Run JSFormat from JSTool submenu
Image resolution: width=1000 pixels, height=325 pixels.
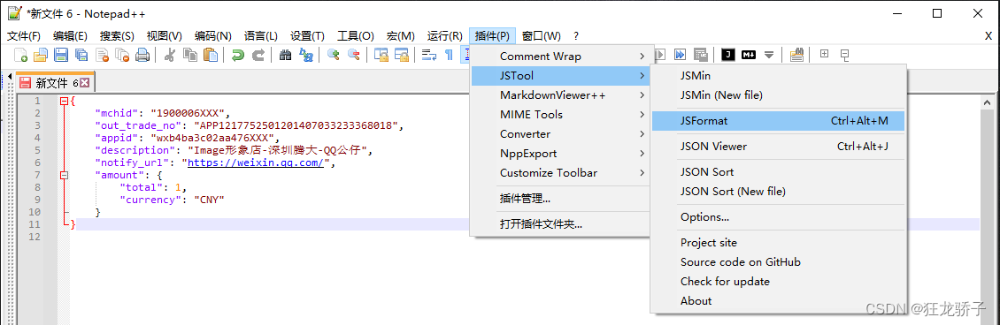point(778,120)
